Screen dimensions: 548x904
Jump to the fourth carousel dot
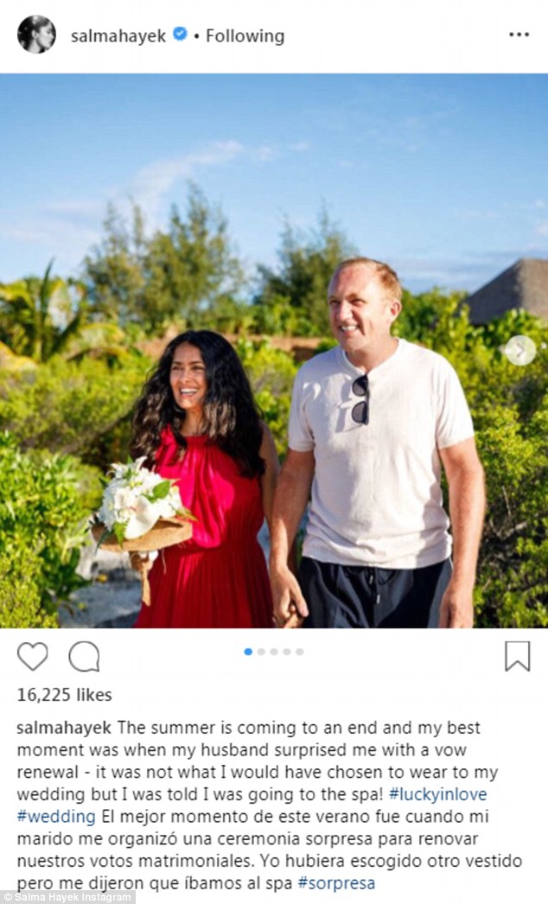click(287, 652)
